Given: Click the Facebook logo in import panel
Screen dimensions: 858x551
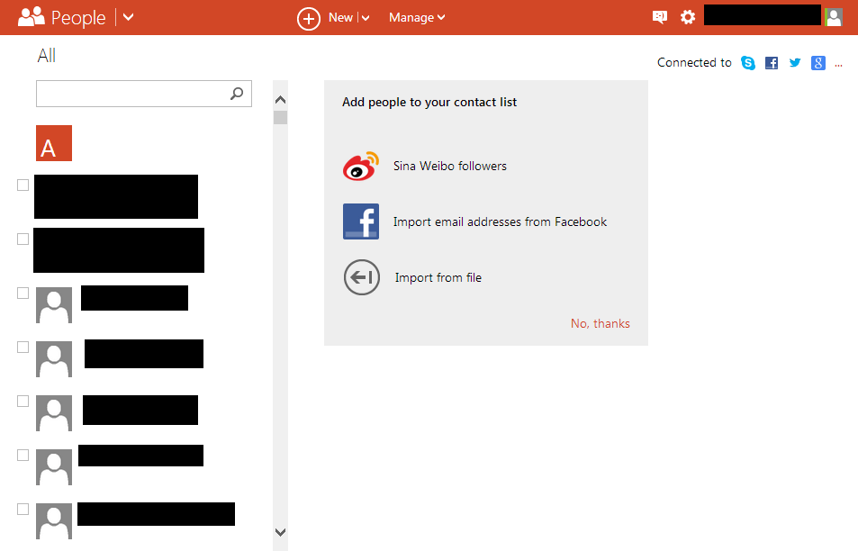Looking at the screenshot, I should pos(361,221).
